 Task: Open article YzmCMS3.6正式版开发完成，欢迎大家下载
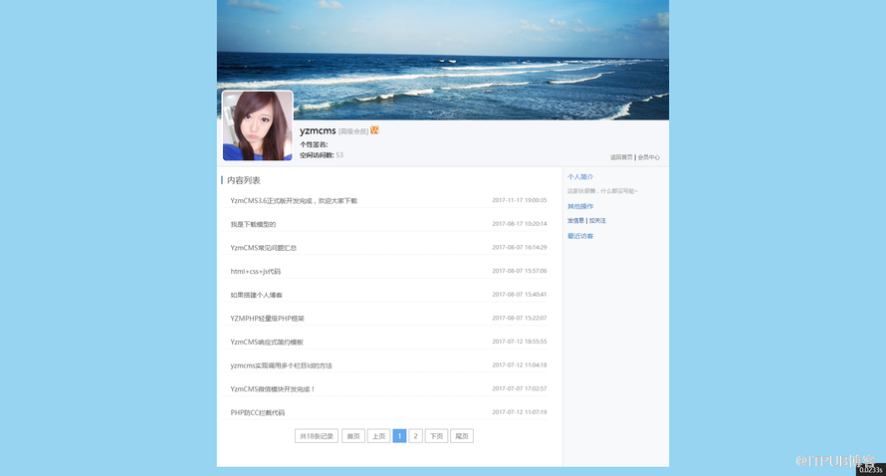tap(294, 201)
